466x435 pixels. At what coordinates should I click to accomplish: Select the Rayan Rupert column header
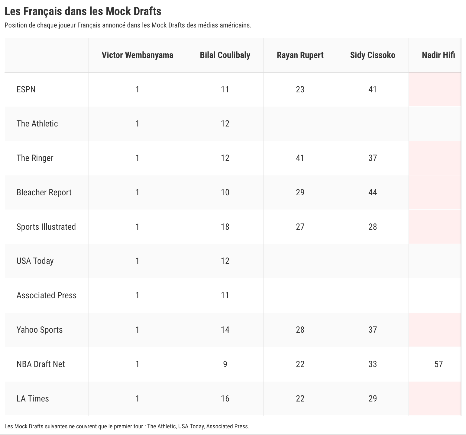tap(300, 55)
